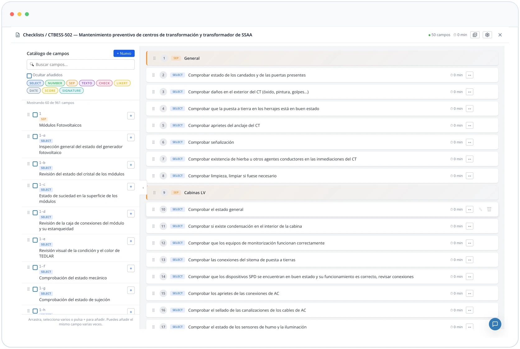Tick checkbox for field 1-e TEDLAR
This screenshot has width=520, height=349.
pos(35,240)
